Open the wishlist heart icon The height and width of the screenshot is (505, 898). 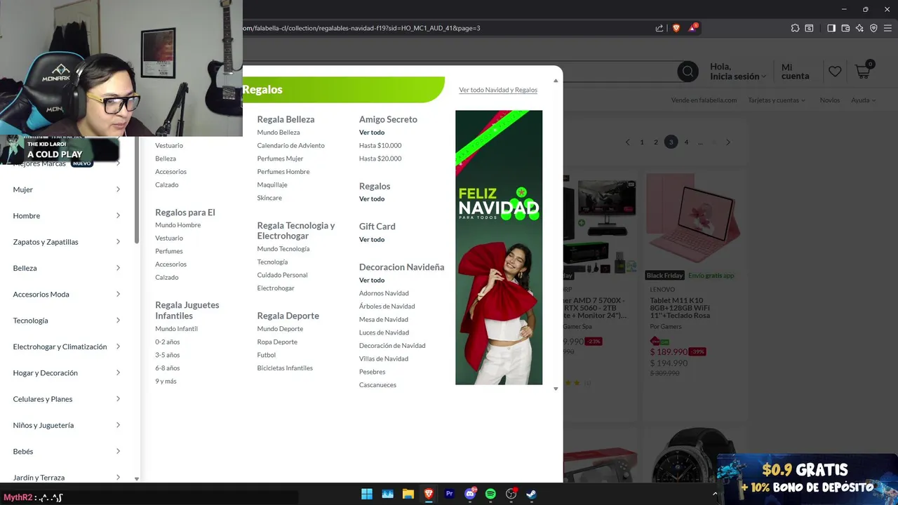835,72
